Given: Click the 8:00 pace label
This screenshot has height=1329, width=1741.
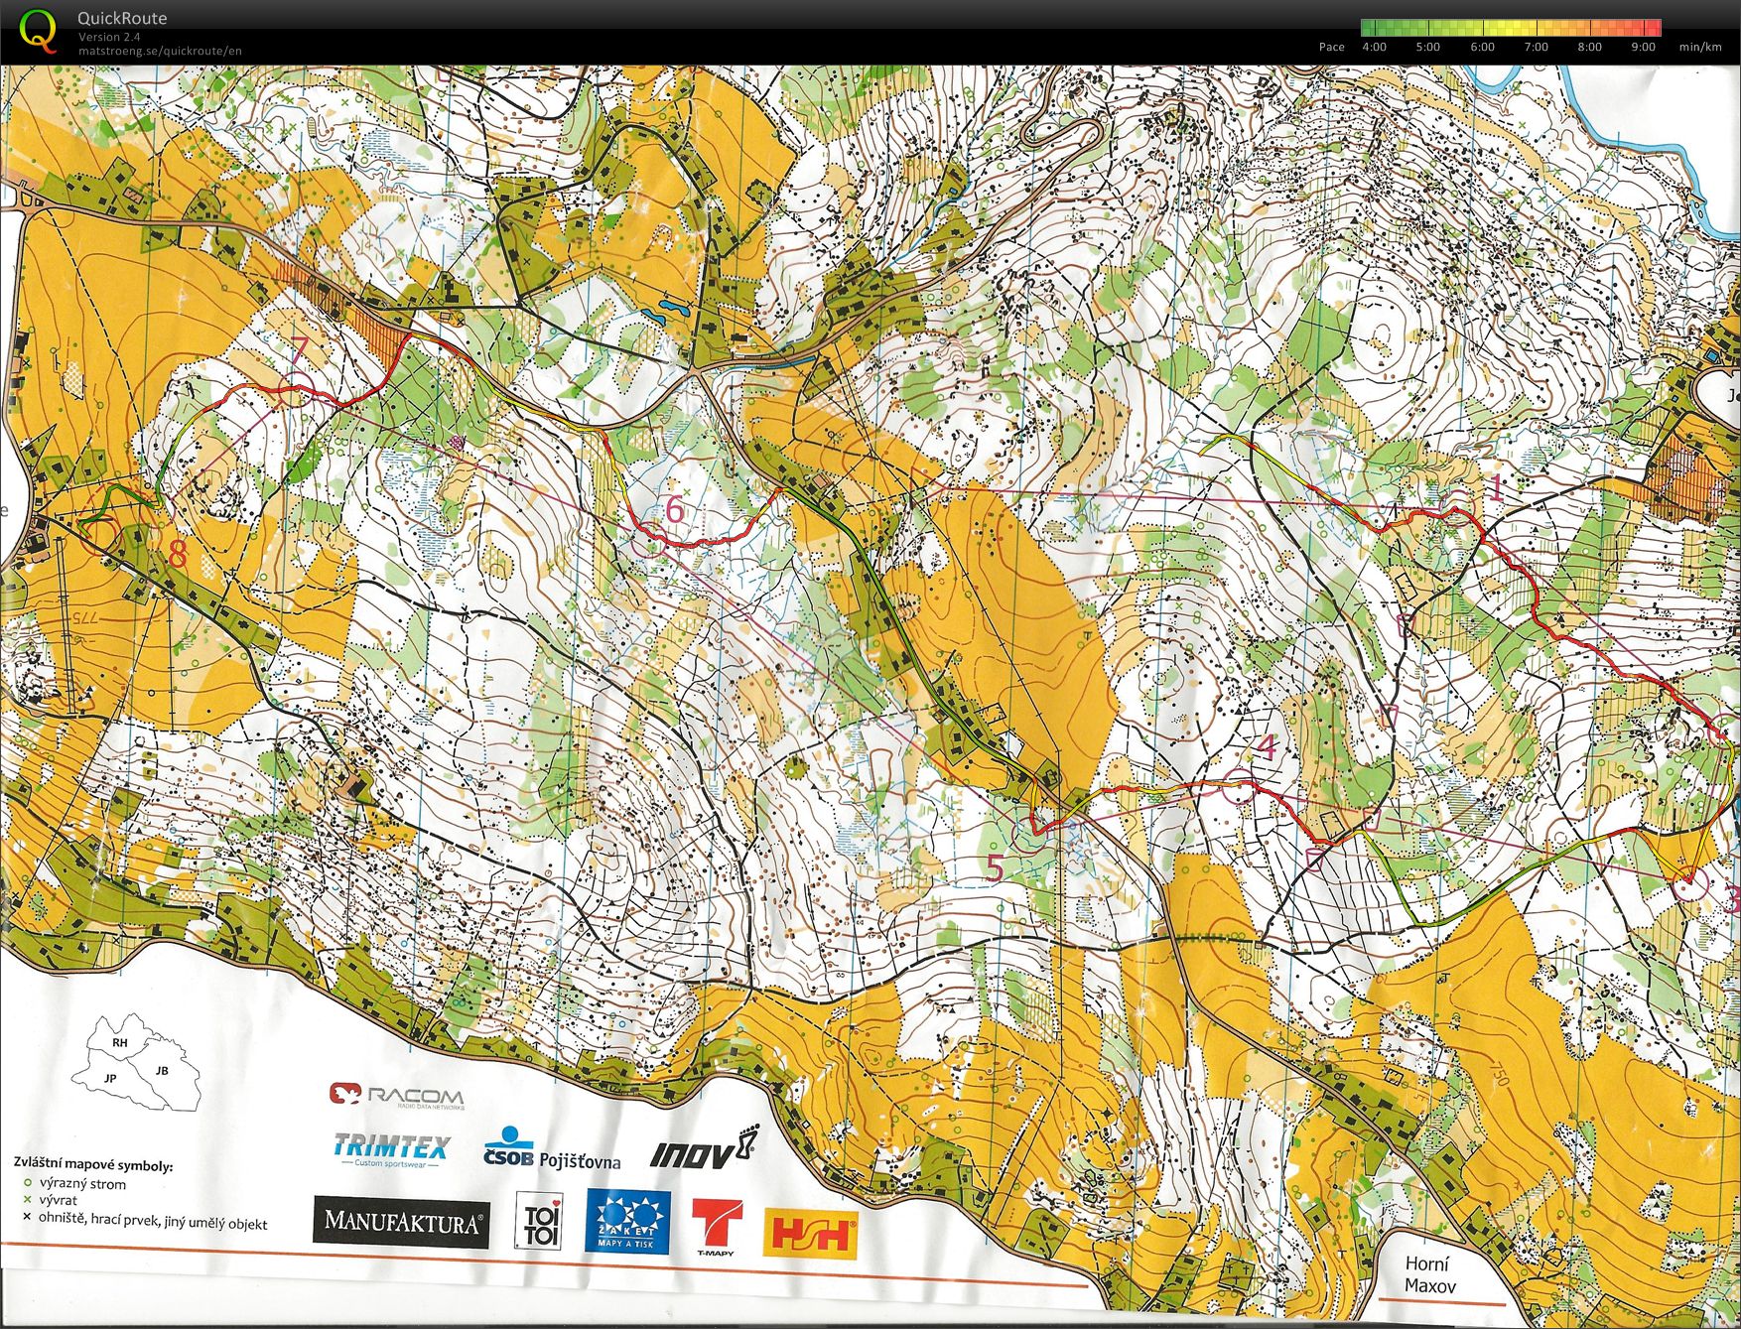Looking at the screenshot, I should [1589, 47].
